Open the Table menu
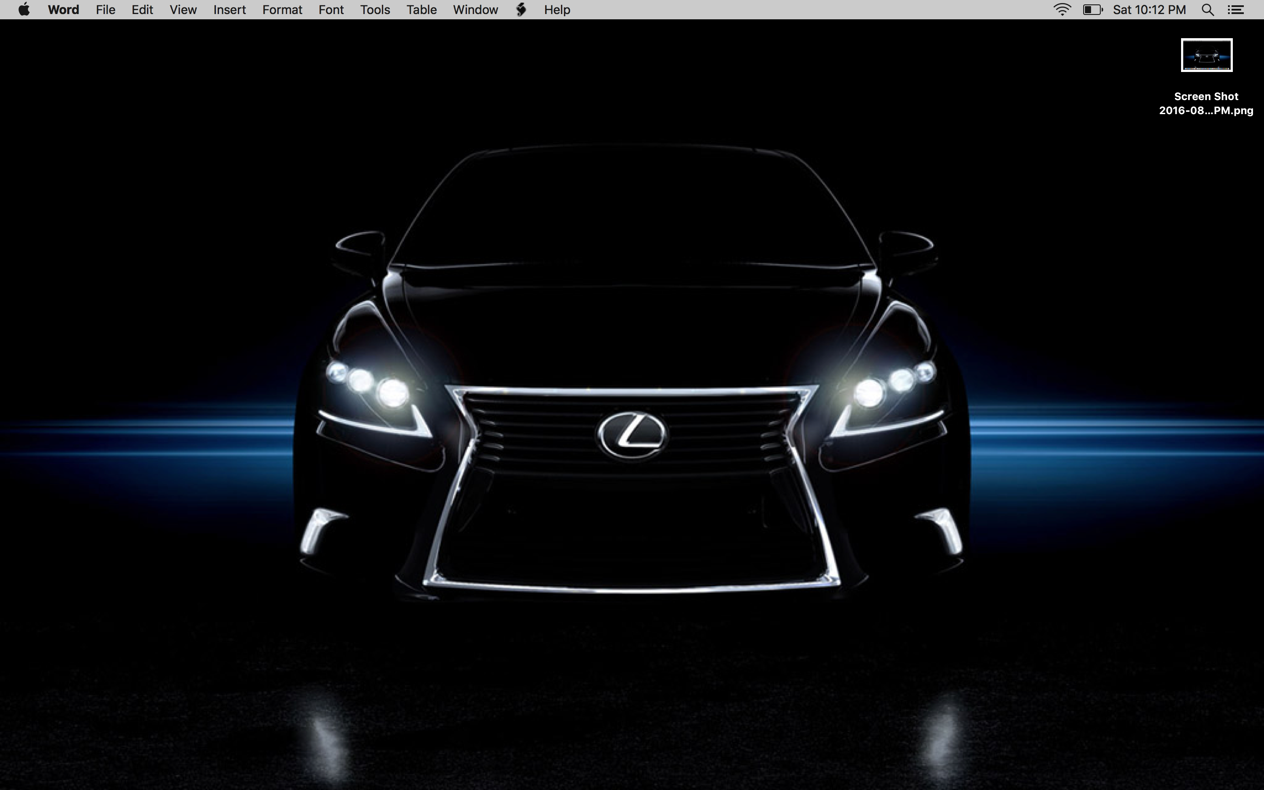The image size is (1264, 790). pos(421,9)
